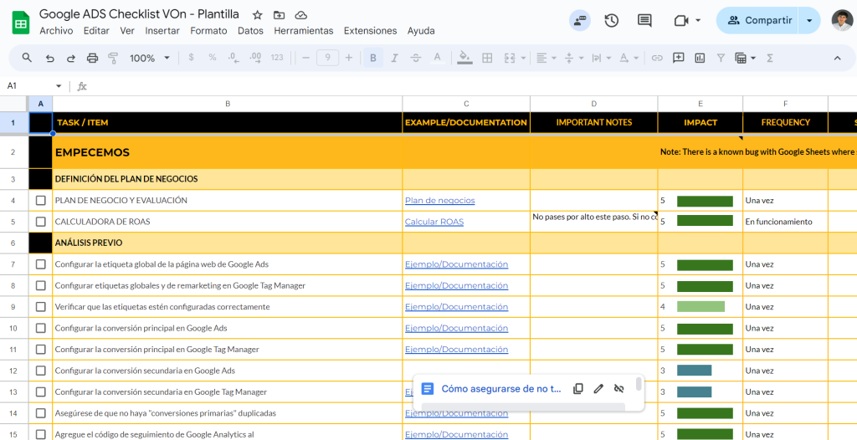Open the comments panel icon
The image size is (857, 440).
pyautogui.click(x=644, y=21)
